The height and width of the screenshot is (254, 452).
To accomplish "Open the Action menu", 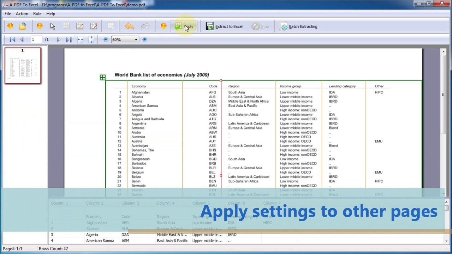I will click(22, 14).
